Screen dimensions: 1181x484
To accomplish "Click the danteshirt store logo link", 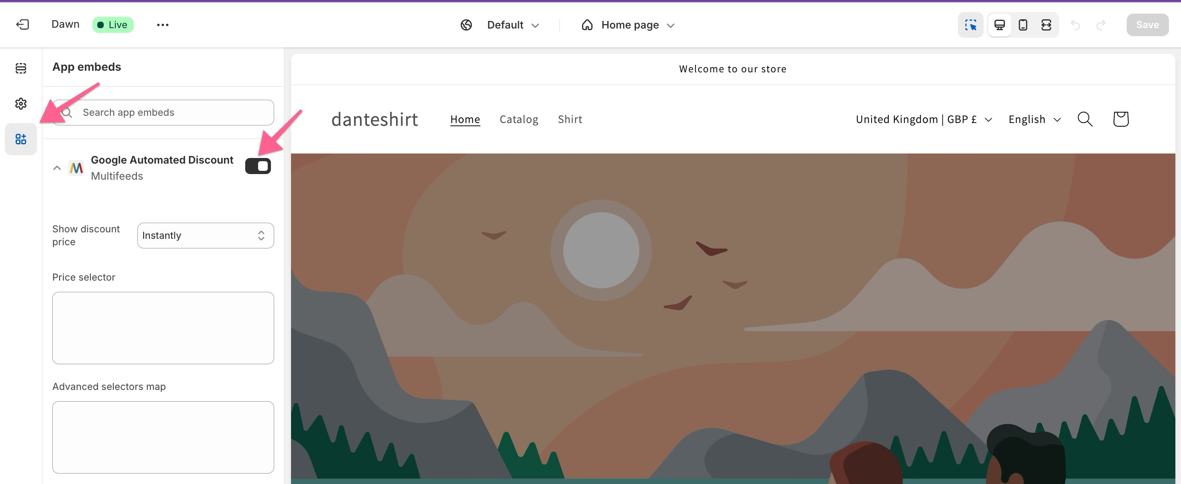I will (x=375, y=119).
